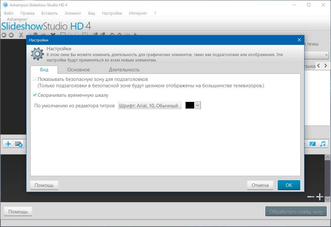Click timeline scrollbar up arrow
The height and width of the screenshot is (227, 331).
tap(327, 157)
